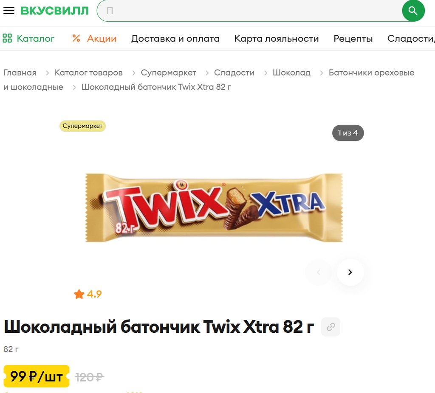Click the yellow Супермаркет badge
This screenshot has height=393, width=435.
pyautogui.click(x=83, y=126)
